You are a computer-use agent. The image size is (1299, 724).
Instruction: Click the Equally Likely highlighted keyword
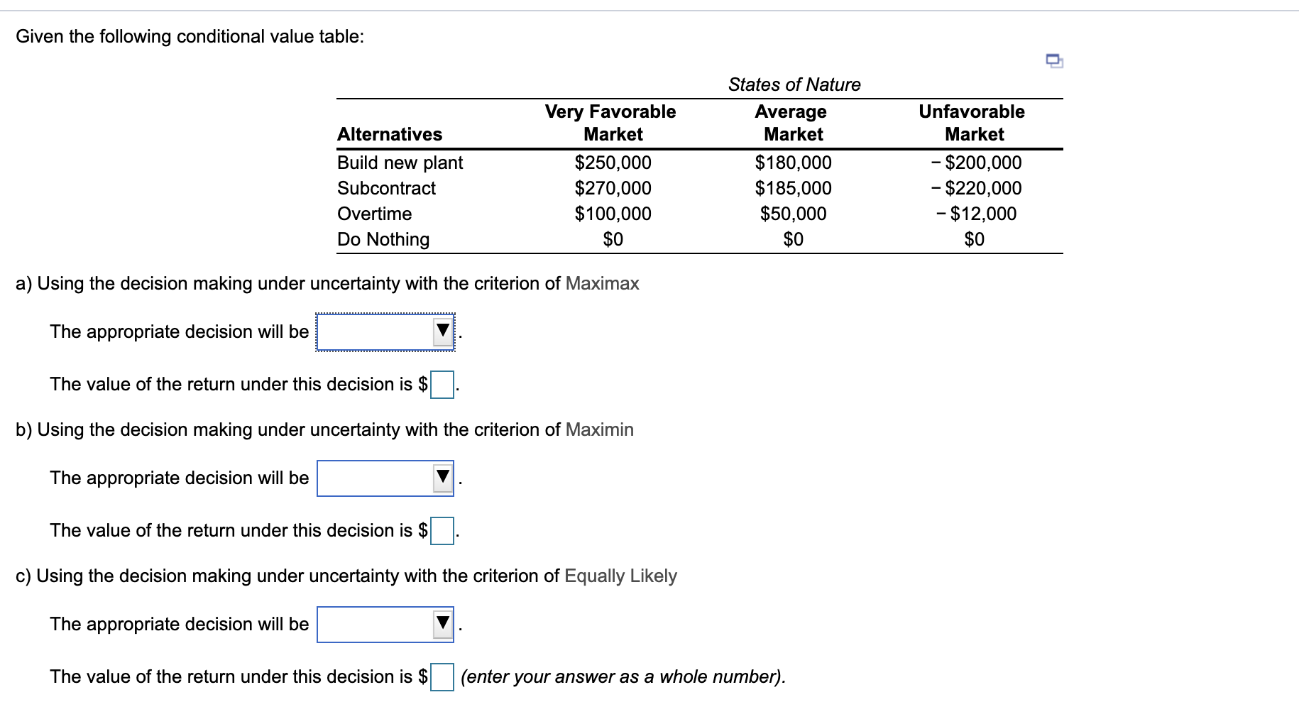pyautogui.click(x=620, y=576)
